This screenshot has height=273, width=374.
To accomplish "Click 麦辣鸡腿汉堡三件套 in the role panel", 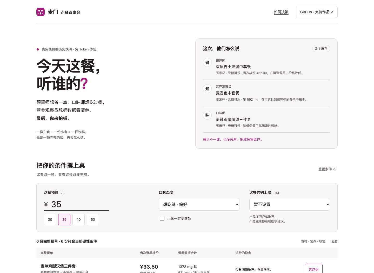I will pyautogui.click(x=233, y=120).
